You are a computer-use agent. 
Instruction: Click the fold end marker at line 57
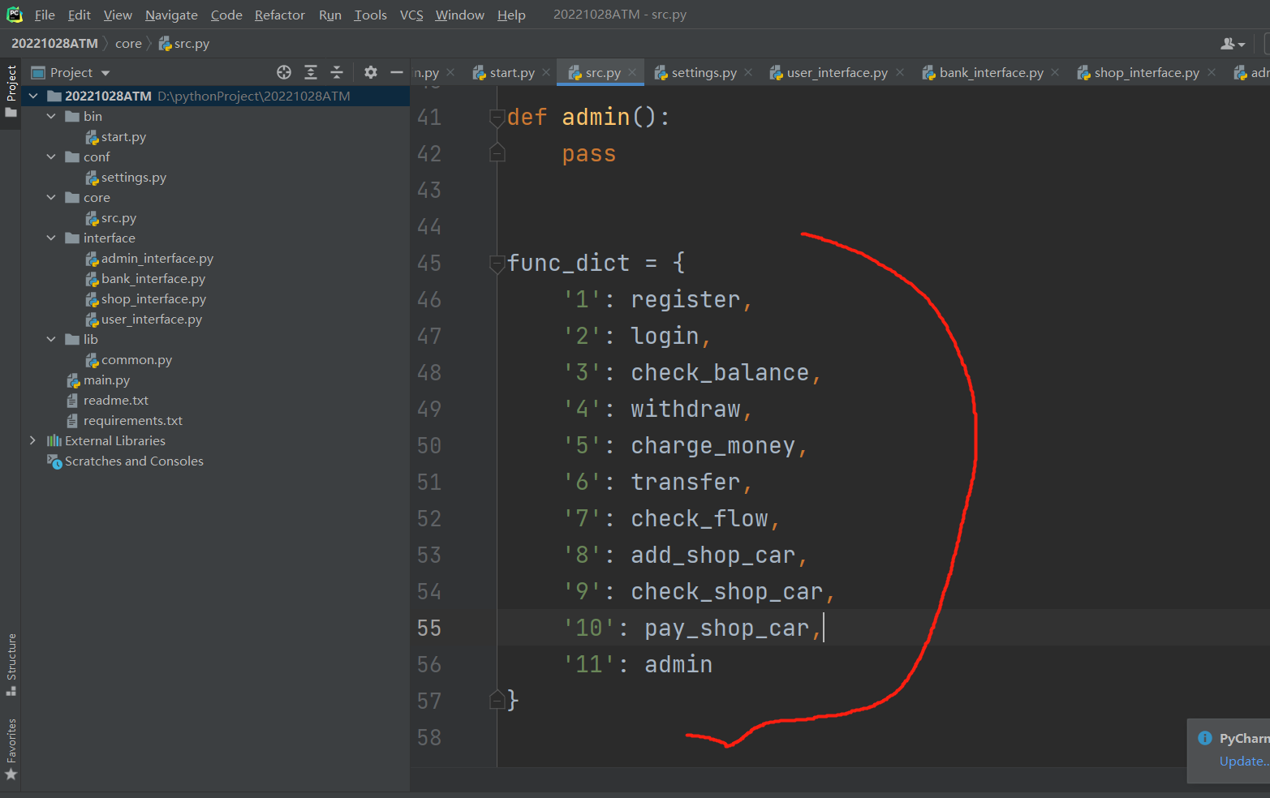(x=497, y=700)
